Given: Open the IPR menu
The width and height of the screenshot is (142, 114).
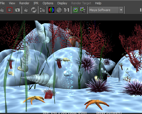Looking at the screenshot, I should pos(36,3).
